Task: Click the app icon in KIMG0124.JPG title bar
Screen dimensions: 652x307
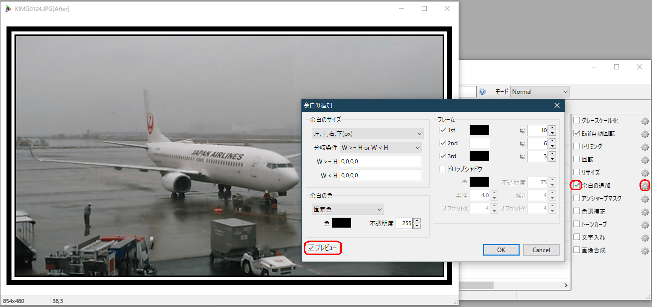Action: (x=8, y=8)
